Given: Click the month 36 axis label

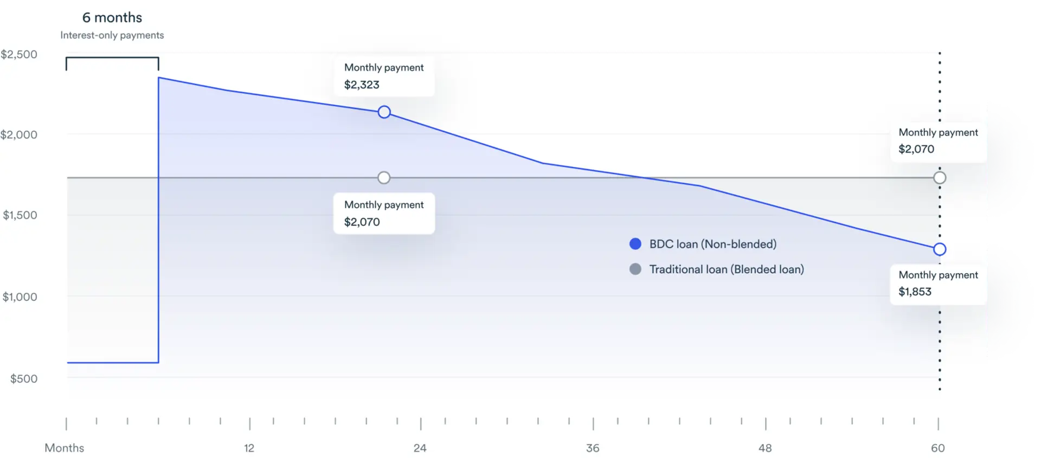Looking at the screenshot, I should tap(593, 448).
